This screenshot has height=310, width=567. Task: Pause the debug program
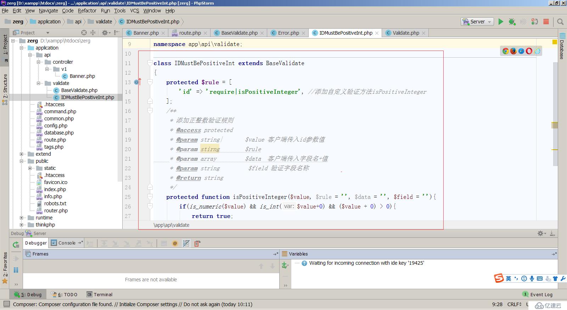(16, 270)
